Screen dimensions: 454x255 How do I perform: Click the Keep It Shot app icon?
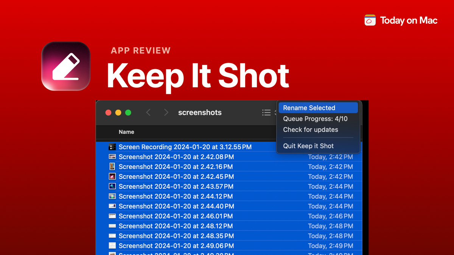pos(66,66)
